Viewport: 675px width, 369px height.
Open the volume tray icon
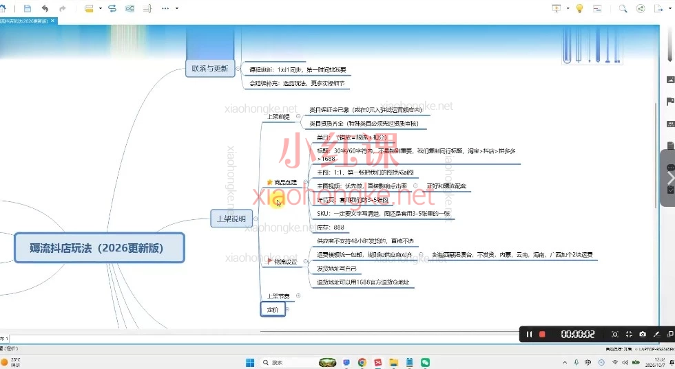pos(625,363)
